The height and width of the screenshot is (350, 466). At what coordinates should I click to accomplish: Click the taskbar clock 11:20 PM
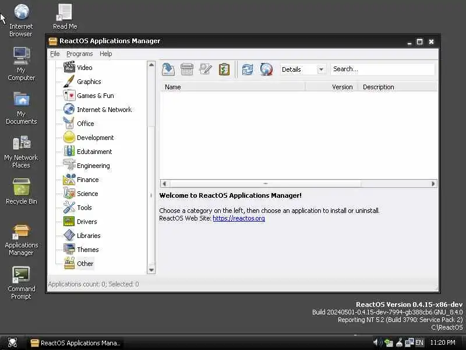click(x=443, y=342)
